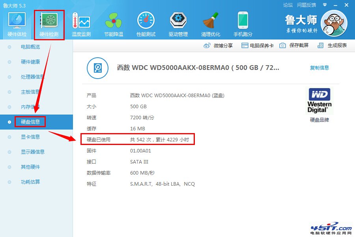Open 驱动管理 driver management icon

tap(178, 20)
